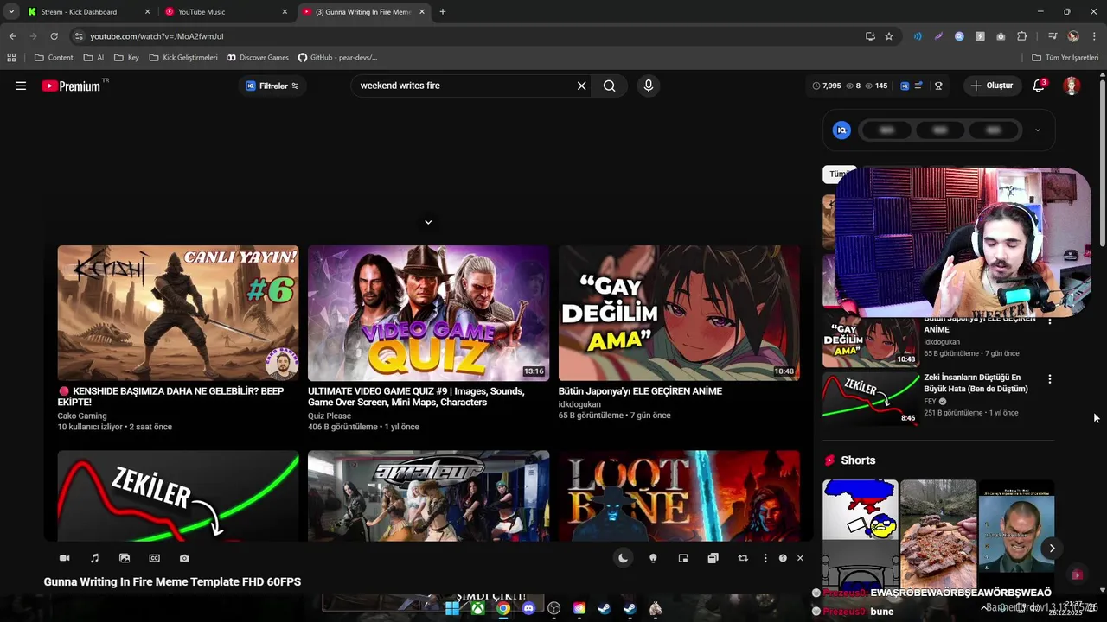Click the lightning bolt extension icon
Screen dimensions: 1107x622
(x=980, y=36)
